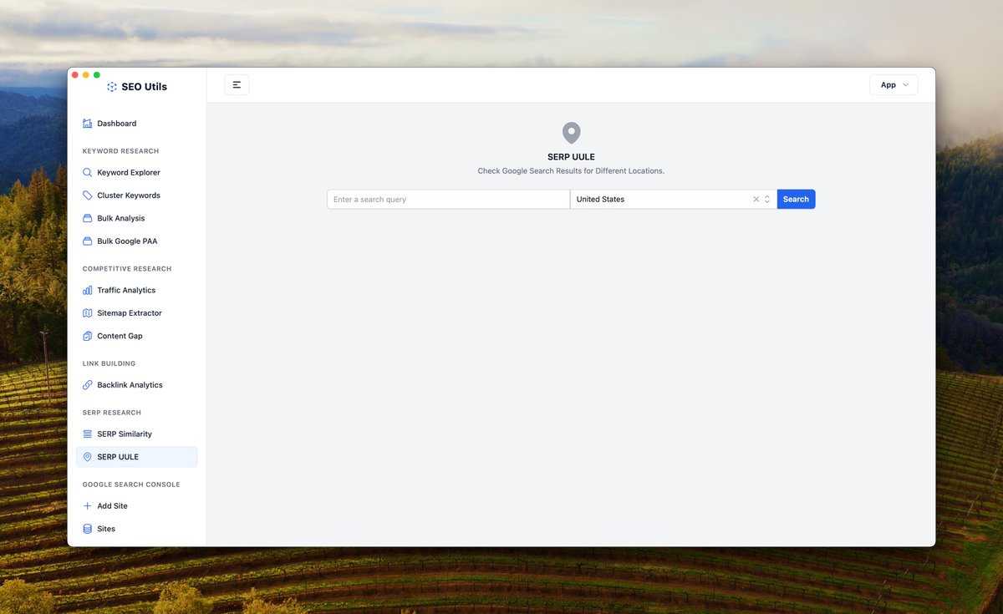1003x614 pixels.
Task: Open the United States location combo box
Action: click(674, 200)
